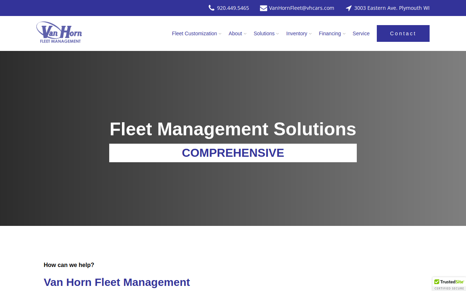Expand the chevron next to Financing
Screen dimensions: 466x291
tap(344, 34)
